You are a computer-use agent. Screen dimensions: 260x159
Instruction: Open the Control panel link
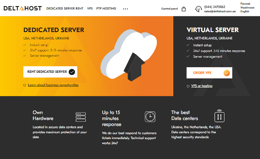coord(169,9)
